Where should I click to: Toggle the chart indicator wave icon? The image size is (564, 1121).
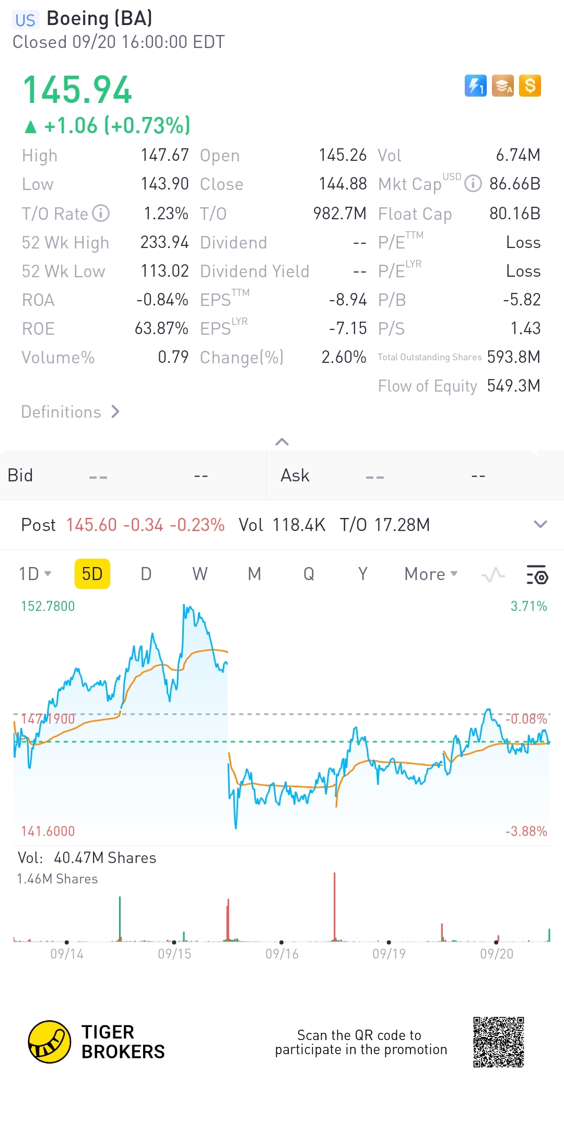[493, 575]
